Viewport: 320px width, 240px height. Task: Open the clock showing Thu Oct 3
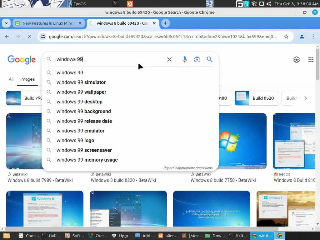point(296,4)
